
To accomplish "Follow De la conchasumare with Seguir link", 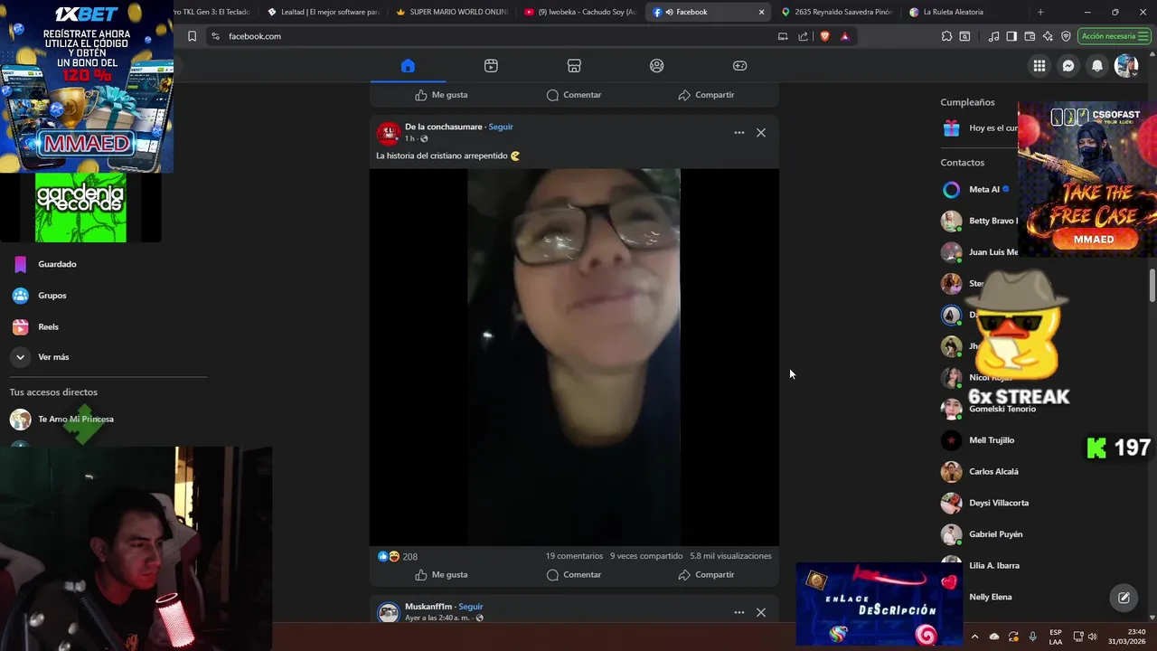I will [x=501, y=127].
